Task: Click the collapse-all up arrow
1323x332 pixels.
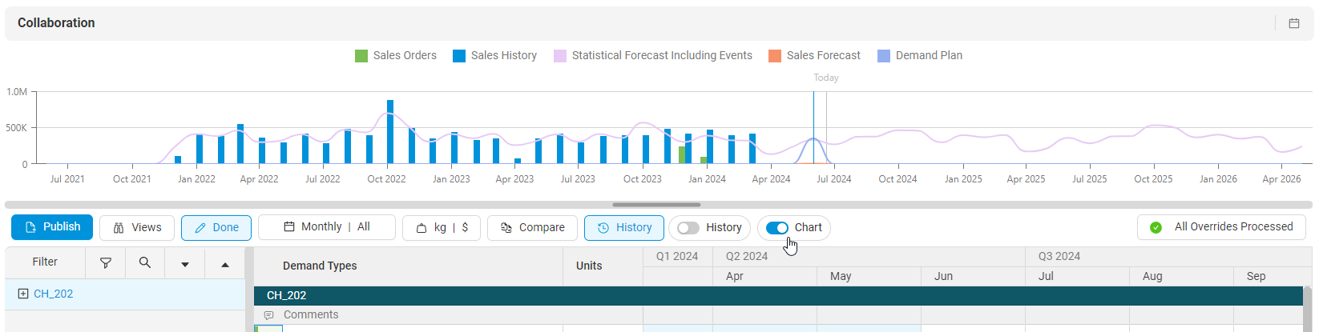Action: coord(225,264)
